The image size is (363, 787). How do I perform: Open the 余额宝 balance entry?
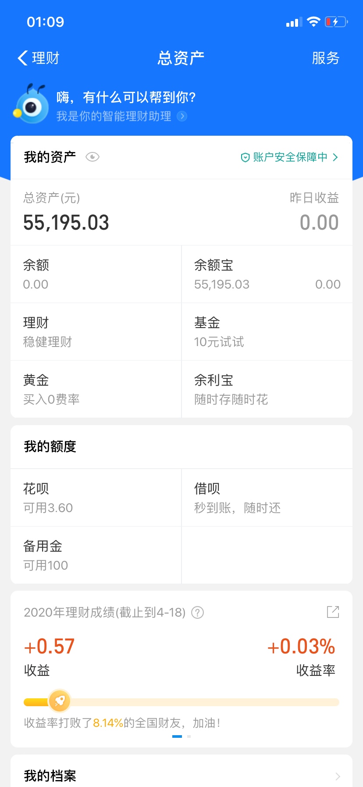click(x=267, y=274)
